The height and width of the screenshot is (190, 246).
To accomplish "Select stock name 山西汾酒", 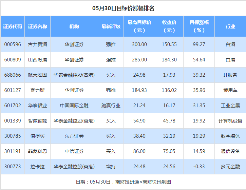I will point(38,60).
